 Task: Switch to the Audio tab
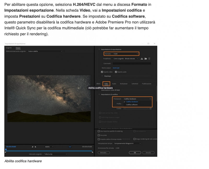coord(114,84)
